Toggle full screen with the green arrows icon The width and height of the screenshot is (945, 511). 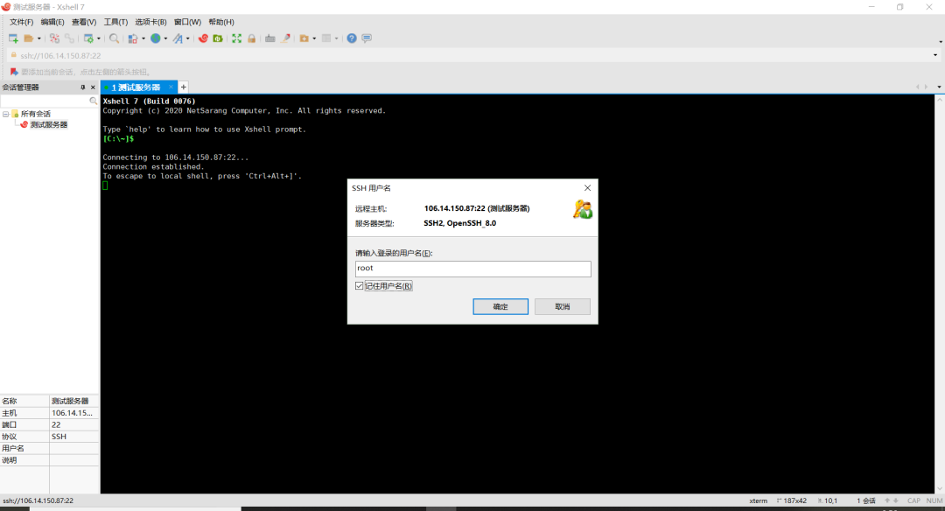click(x=237, y=38)
